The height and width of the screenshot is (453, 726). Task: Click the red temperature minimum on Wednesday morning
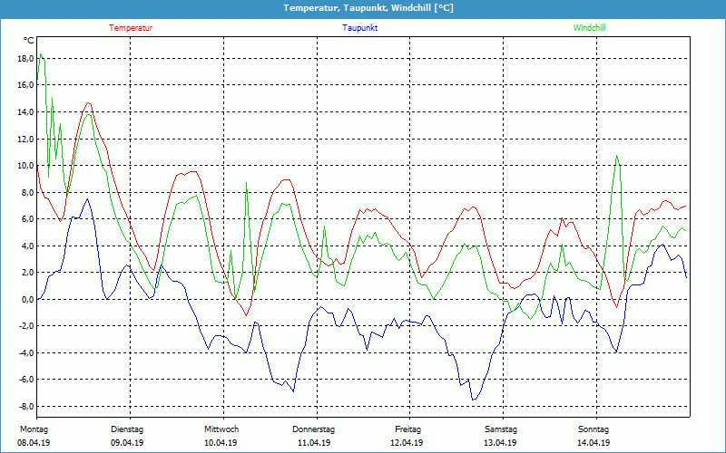(x=246, y=315)
